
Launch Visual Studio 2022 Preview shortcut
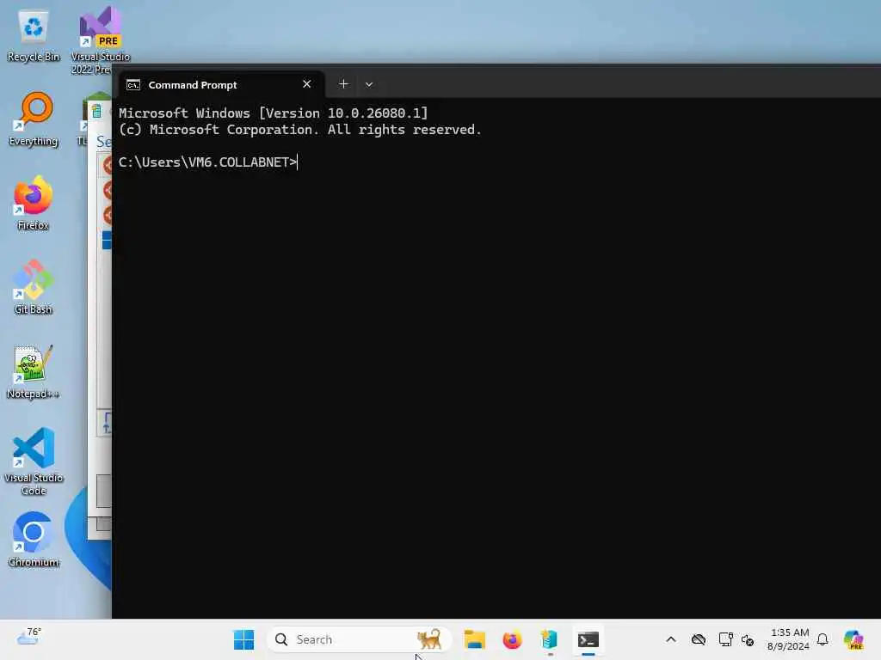100,40
